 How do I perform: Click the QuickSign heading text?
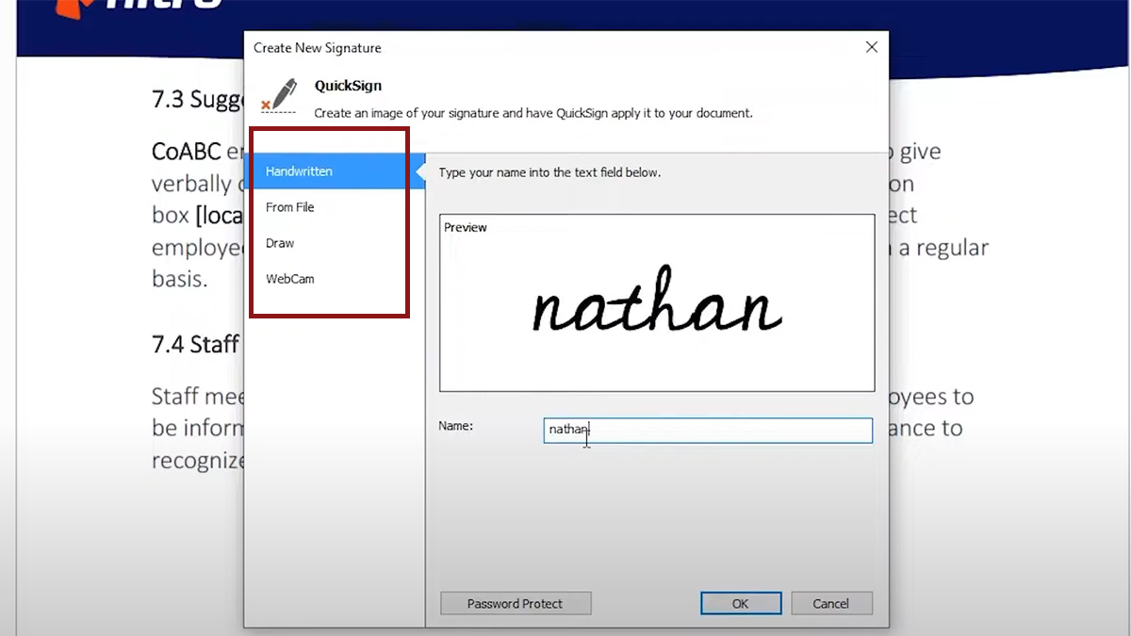348,86
